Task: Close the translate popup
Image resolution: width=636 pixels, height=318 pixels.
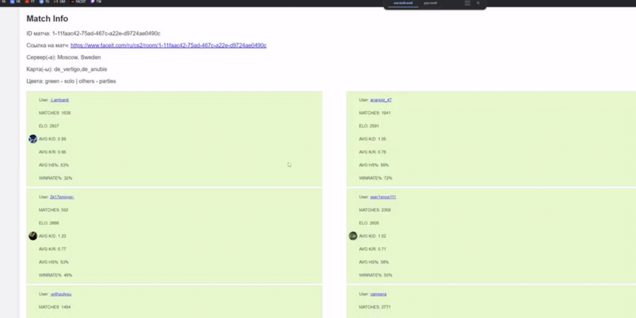Action: (478, 3)
